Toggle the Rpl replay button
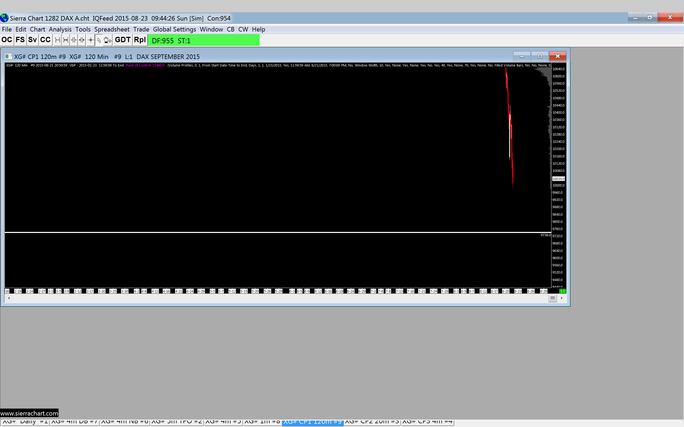The height and width of the screenshot is (427, 684). coord(140,40)
